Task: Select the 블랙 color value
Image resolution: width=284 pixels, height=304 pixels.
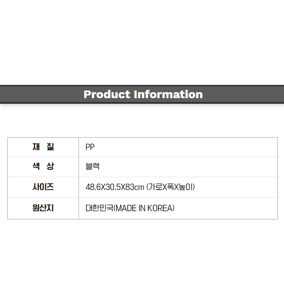Action: pos(92,166)
